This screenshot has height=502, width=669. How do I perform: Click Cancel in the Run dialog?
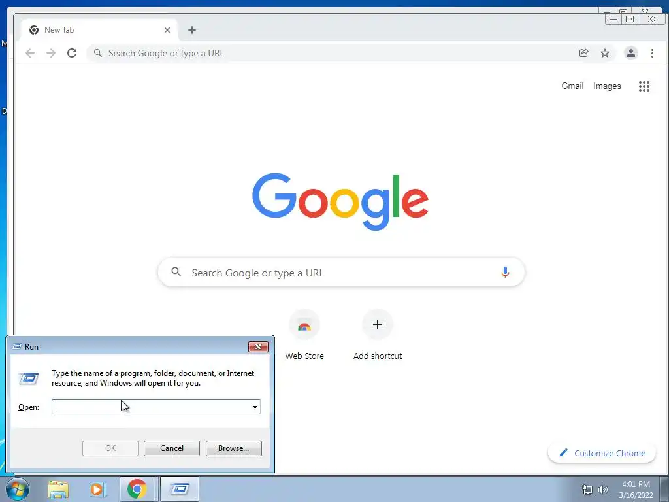click(172, 448)
